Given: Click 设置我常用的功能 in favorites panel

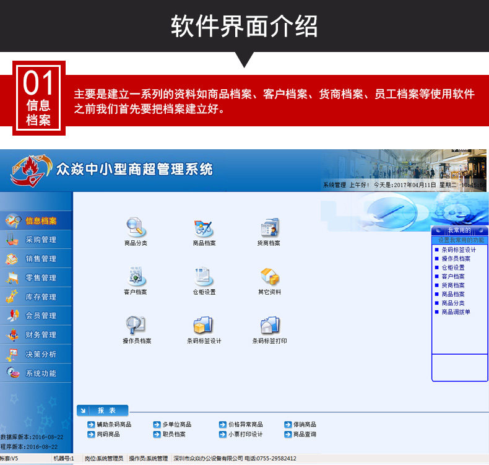Looking at the screenshot, I should coord(461,240).
